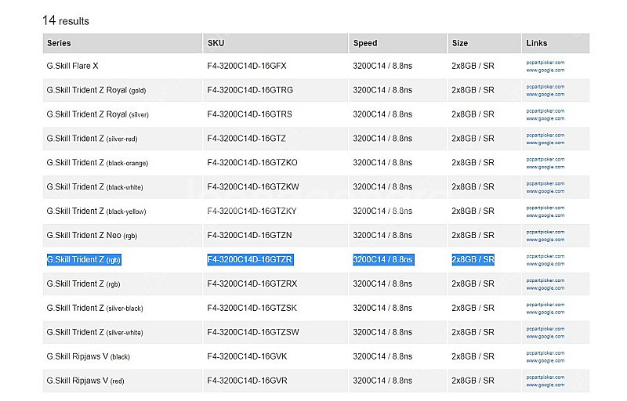The width and height of the screenshot is (627, 401).
Task: Open www.google.com link for F4-3200C14D-16GTZSW
Action: coord(545,337)
